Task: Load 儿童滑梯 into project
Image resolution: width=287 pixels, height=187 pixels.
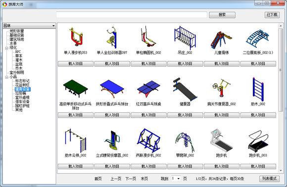Action: point(222,64)
